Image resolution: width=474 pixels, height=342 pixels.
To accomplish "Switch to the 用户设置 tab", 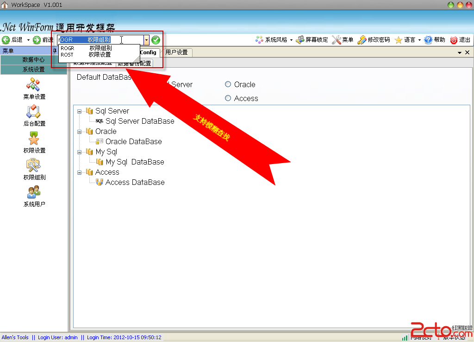I will coord(177,52).
